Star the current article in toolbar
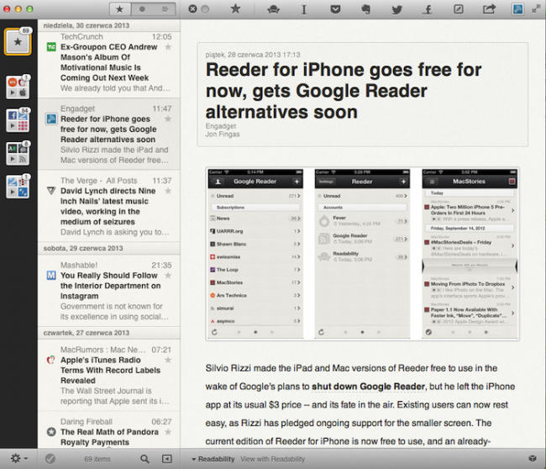 coord(236,9)
